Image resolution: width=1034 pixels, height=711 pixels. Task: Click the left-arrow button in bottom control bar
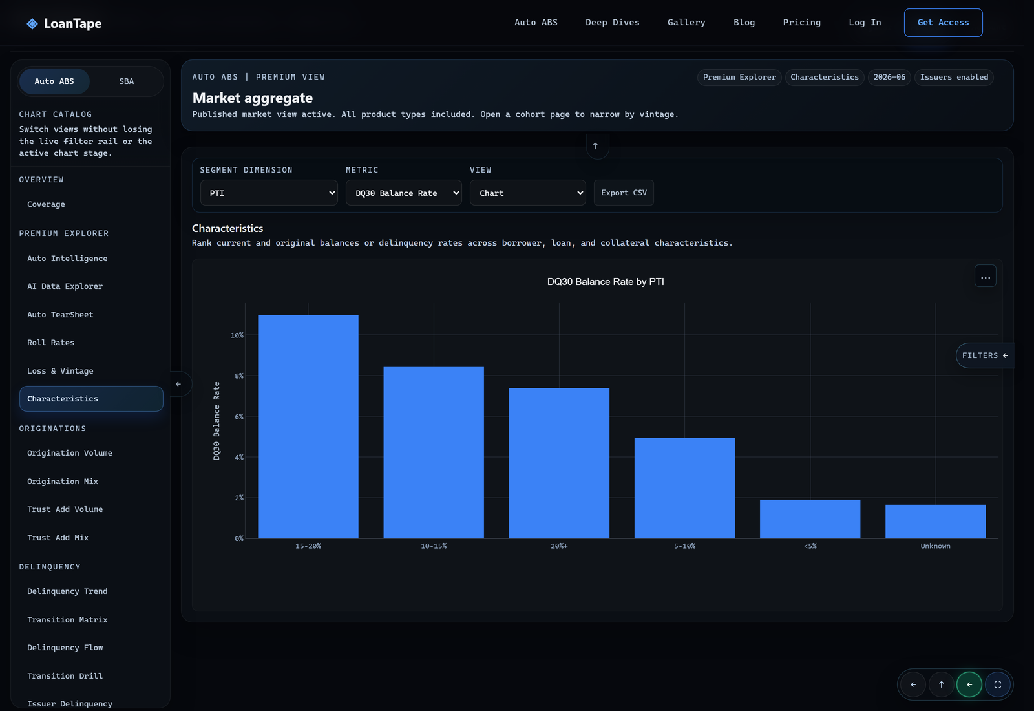913,684
